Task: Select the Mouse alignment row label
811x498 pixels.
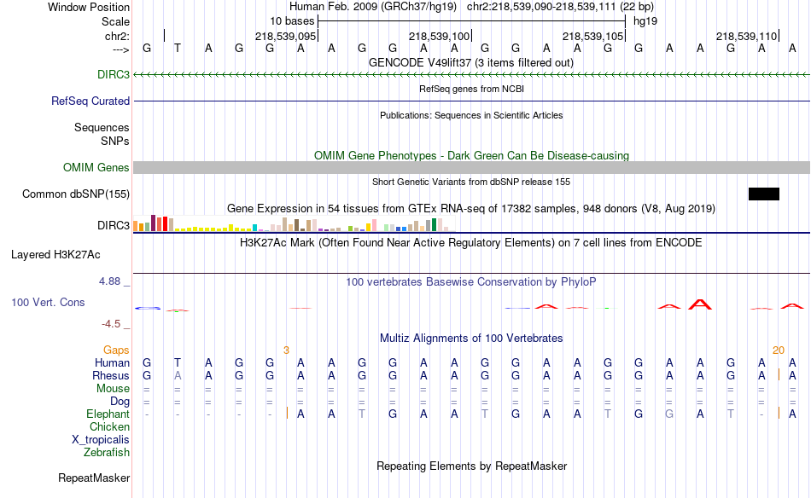Action: pos(113,389)
